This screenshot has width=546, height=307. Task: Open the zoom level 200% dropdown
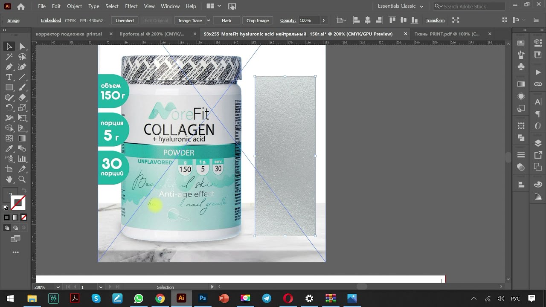(58, 287)
